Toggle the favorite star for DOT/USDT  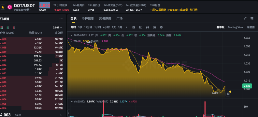tap(3, 7)
